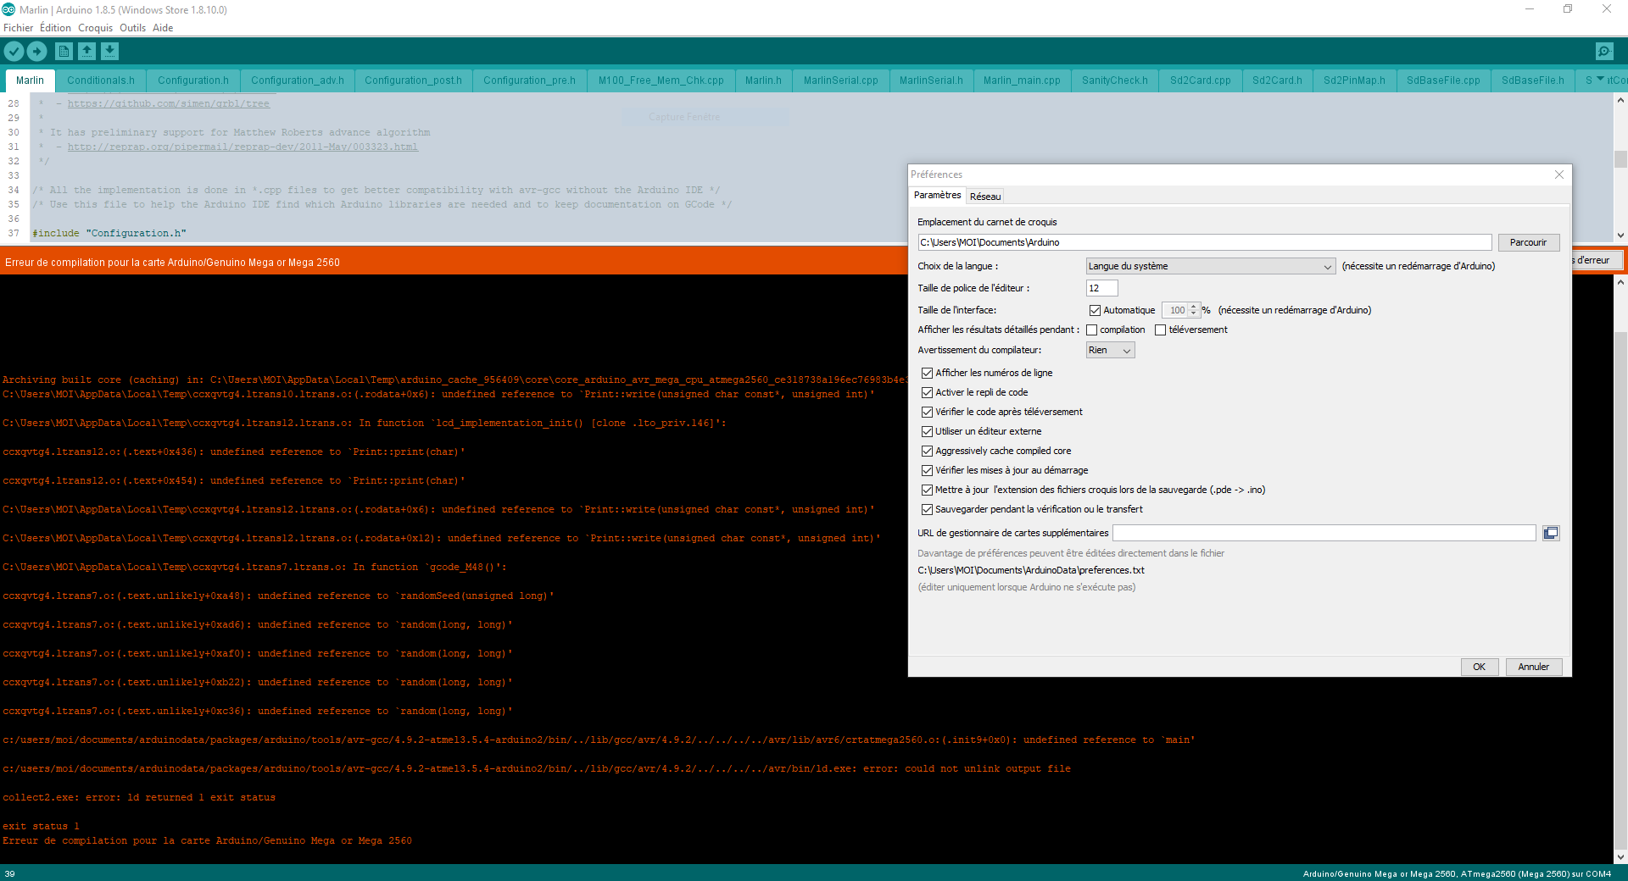1628x881 pixels.
Task: Save the sketch with the down-arrow icon
Action: click(x=109, y=52)
